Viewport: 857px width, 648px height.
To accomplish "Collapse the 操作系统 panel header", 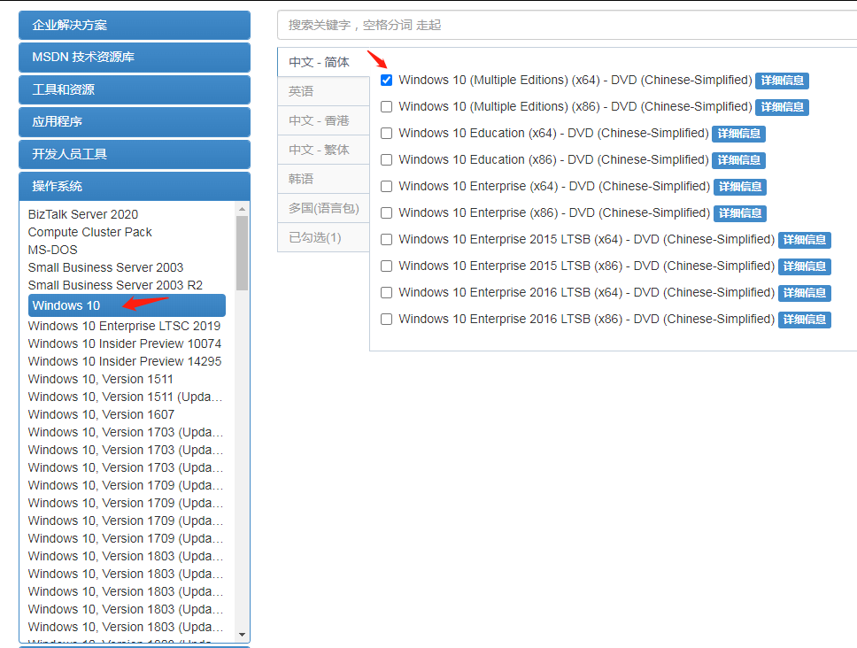I will click(134, 186).
